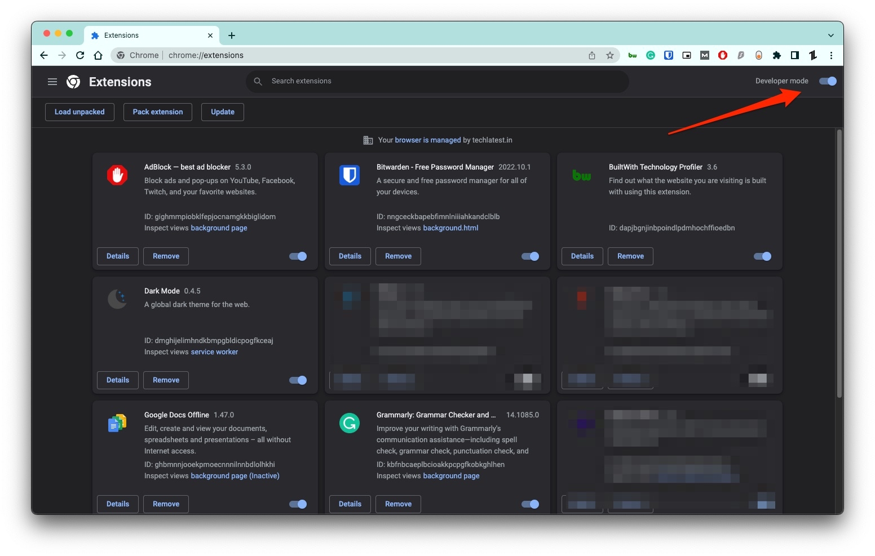
Task: Bookmark the page using the star icon
Action: coord(610,55)
